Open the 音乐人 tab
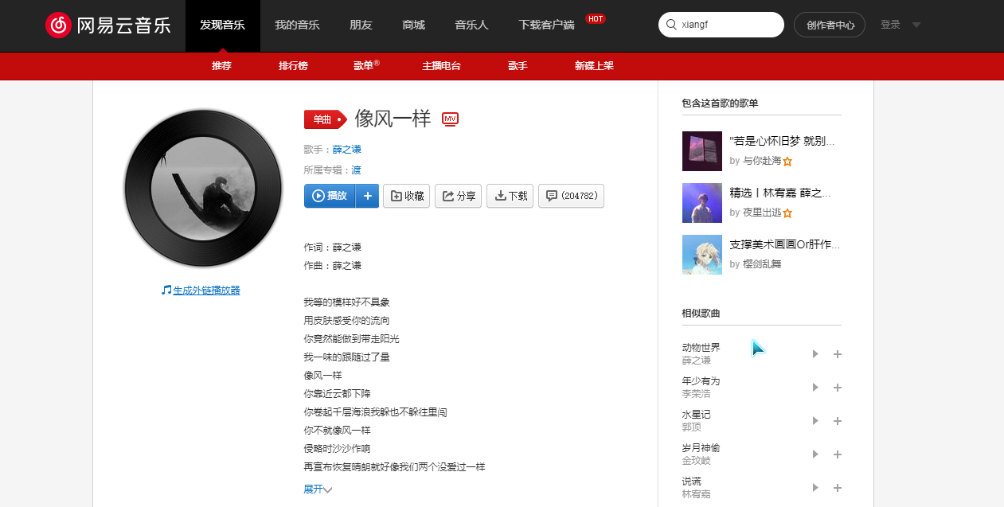This screenshot has width=1004, height=507. coord(471,25)
